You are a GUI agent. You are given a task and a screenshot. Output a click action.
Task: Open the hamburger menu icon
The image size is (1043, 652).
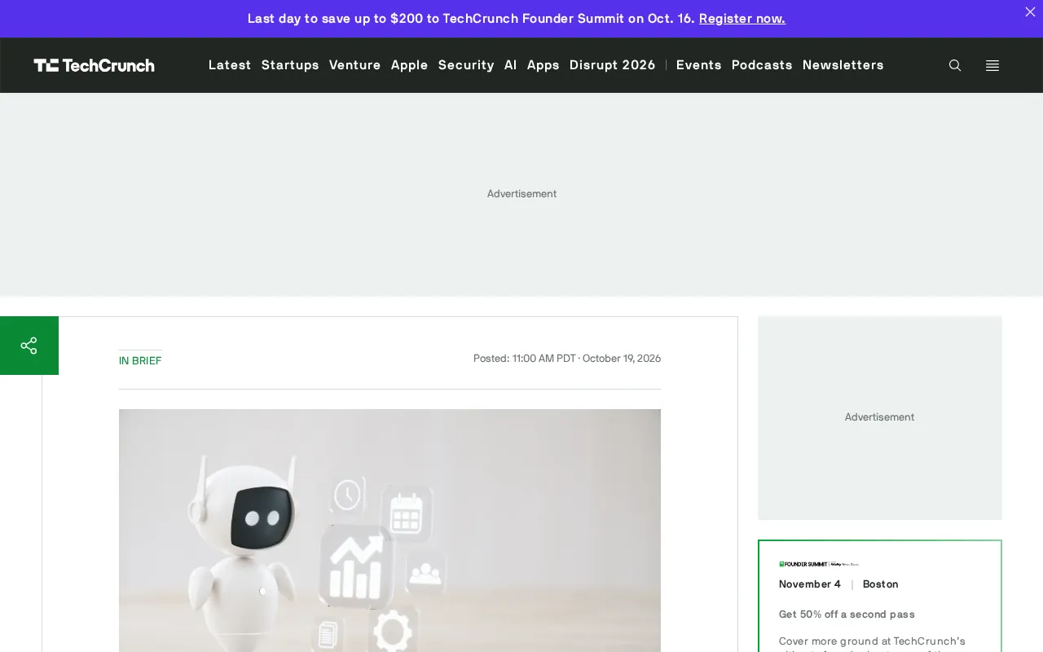click(x=992, y=65)
